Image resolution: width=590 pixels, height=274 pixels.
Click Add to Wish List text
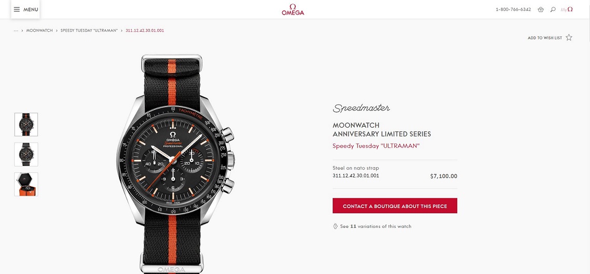544,38
